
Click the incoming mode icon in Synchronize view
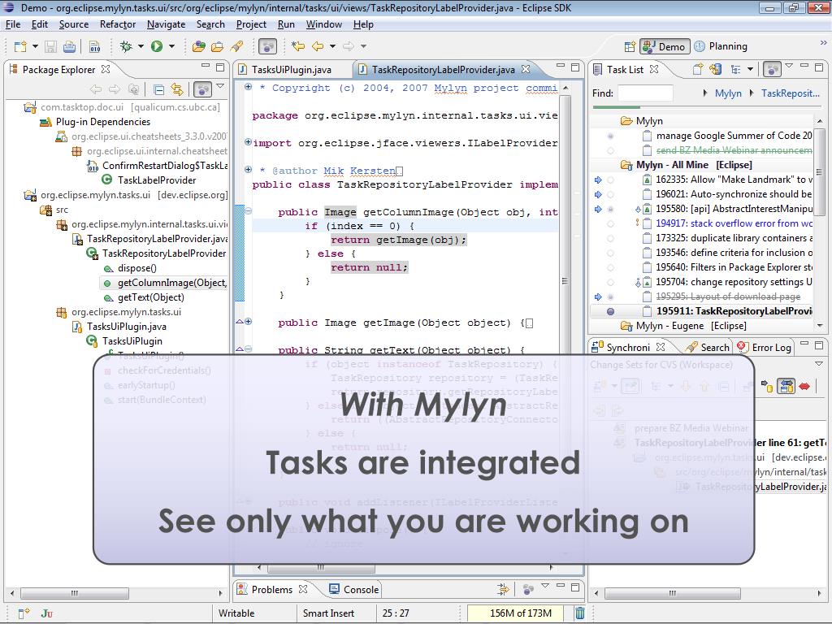(x=767, y=386)
